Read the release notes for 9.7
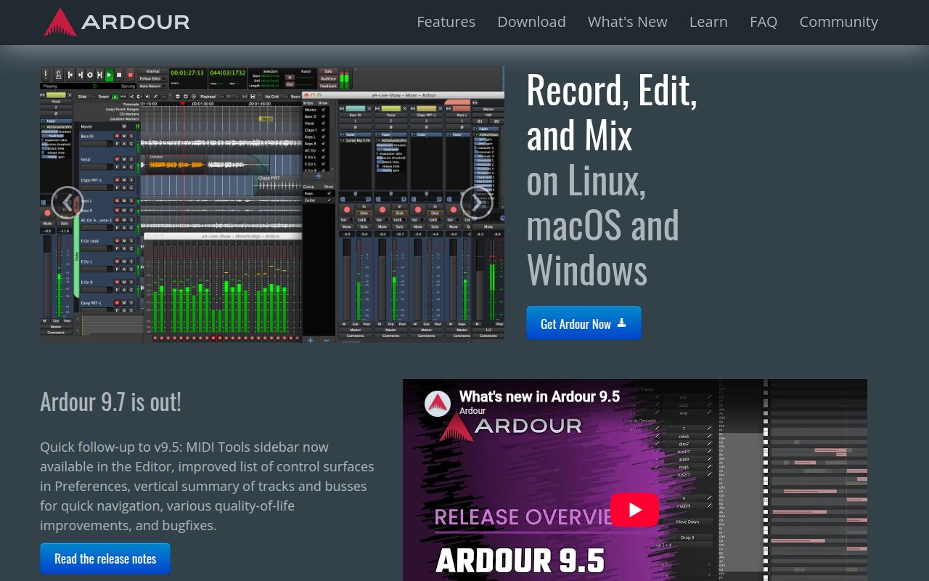 point(105,558)
